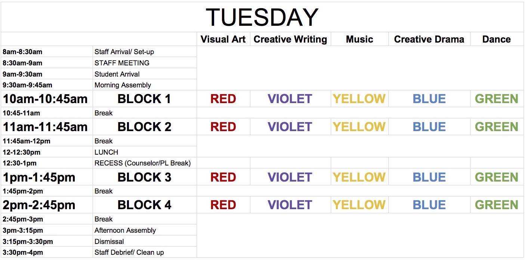Click the Dance column header
The image size is (525, 260).
point(496,39)
